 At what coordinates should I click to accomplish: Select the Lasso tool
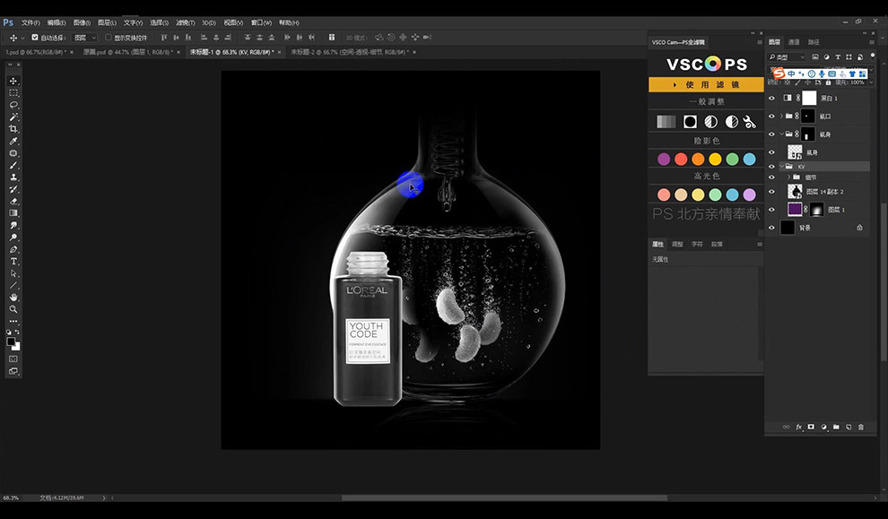[x=13, y=105]
